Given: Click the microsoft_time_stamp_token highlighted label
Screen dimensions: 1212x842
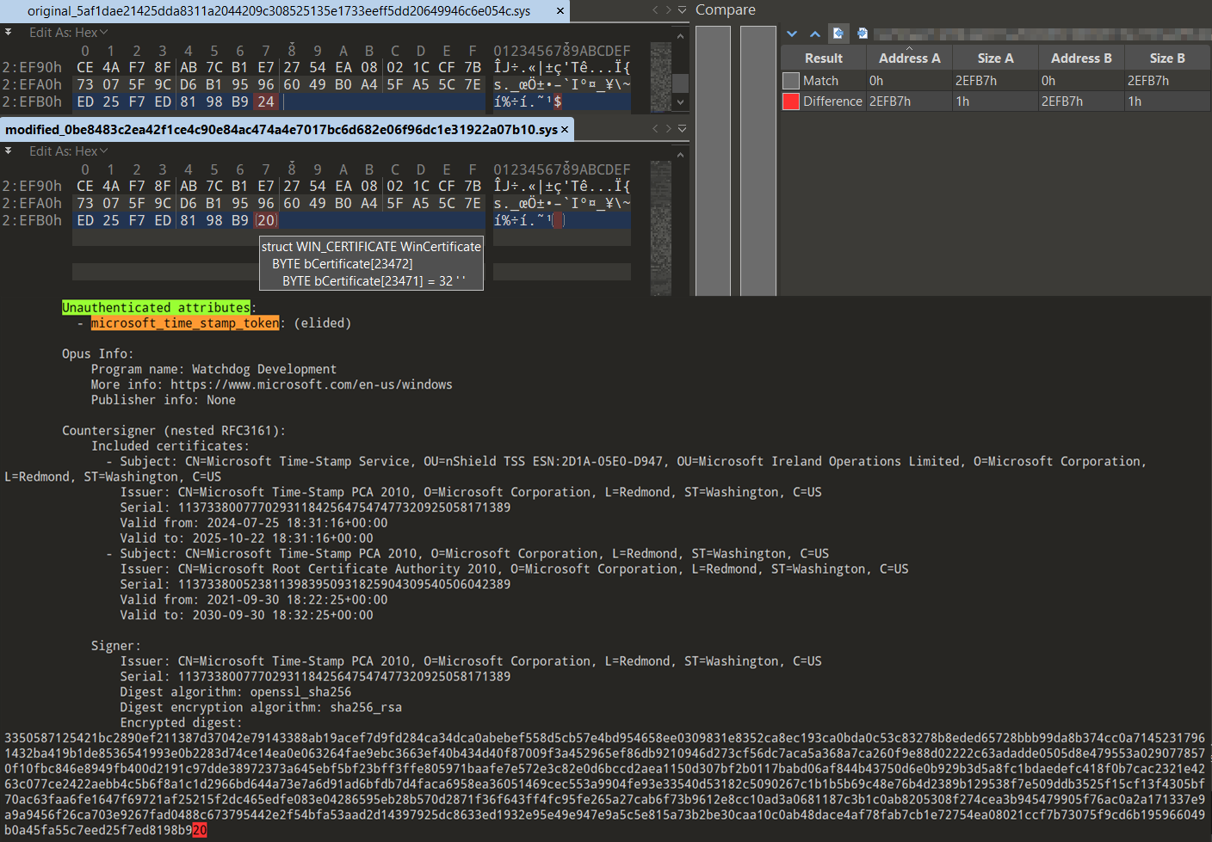Looking at the screenshot, I should [185, 323].
